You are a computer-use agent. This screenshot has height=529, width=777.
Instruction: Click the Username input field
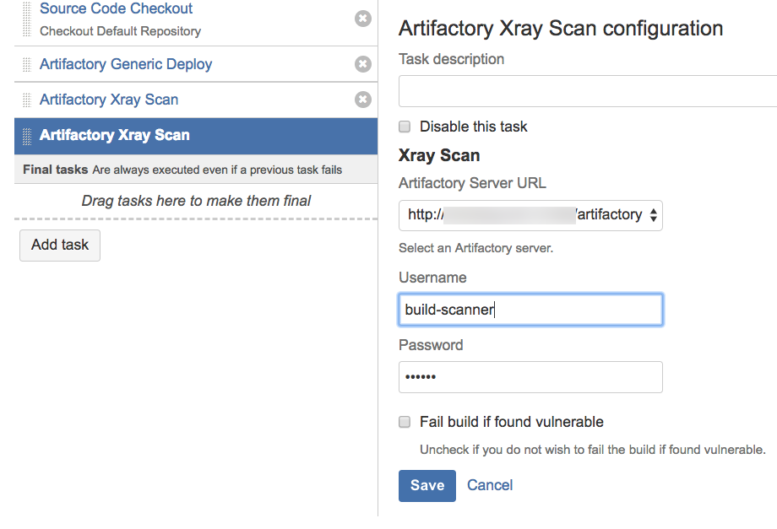(x=530, y=310)
